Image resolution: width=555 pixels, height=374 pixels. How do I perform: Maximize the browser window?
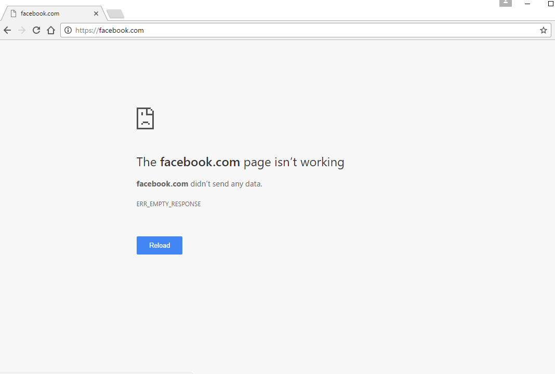tap(550, 4)
